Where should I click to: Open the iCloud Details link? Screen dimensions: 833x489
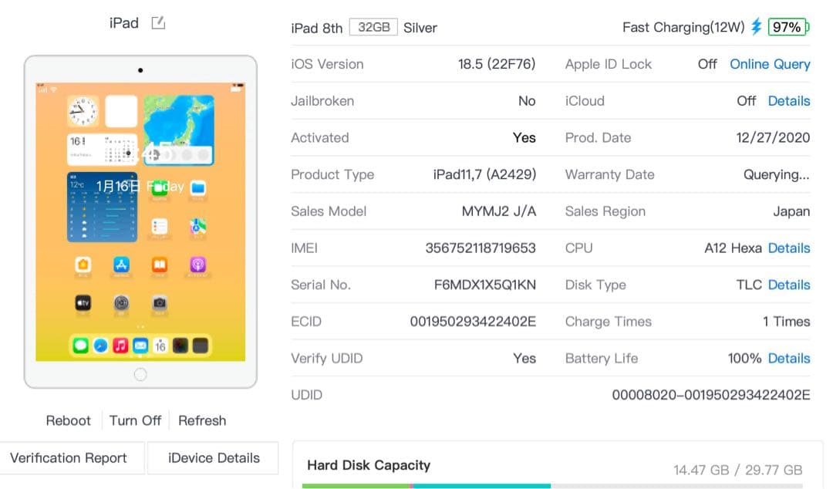(x=788, y=101)
